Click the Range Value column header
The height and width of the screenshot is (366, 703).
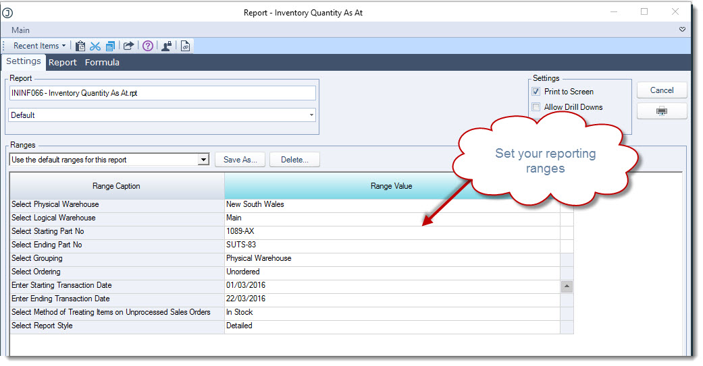[392, 186]
